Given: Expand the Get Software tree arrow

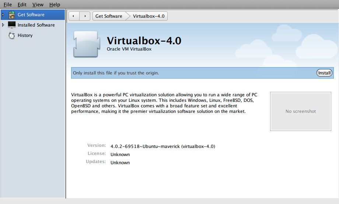Looking at the screenshot, I should [3, 15].
